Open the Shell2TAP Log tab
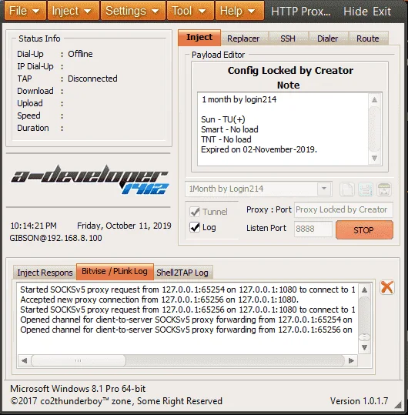This screenshot has width=408, height=415. click(x=182, y=273)
